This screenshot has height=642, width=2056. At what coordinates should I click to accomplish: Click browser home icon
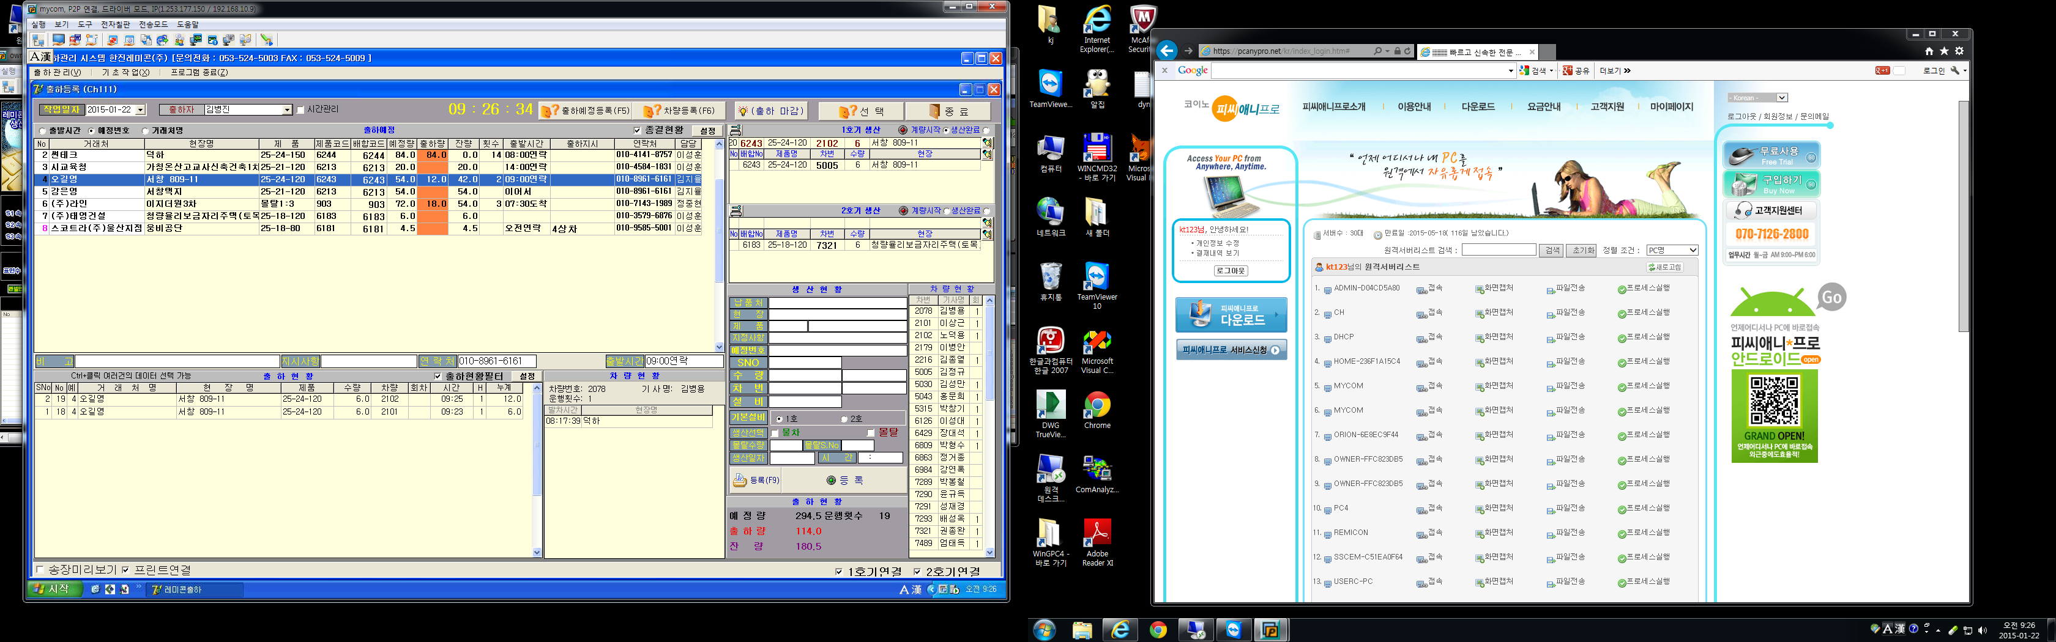1929,51
